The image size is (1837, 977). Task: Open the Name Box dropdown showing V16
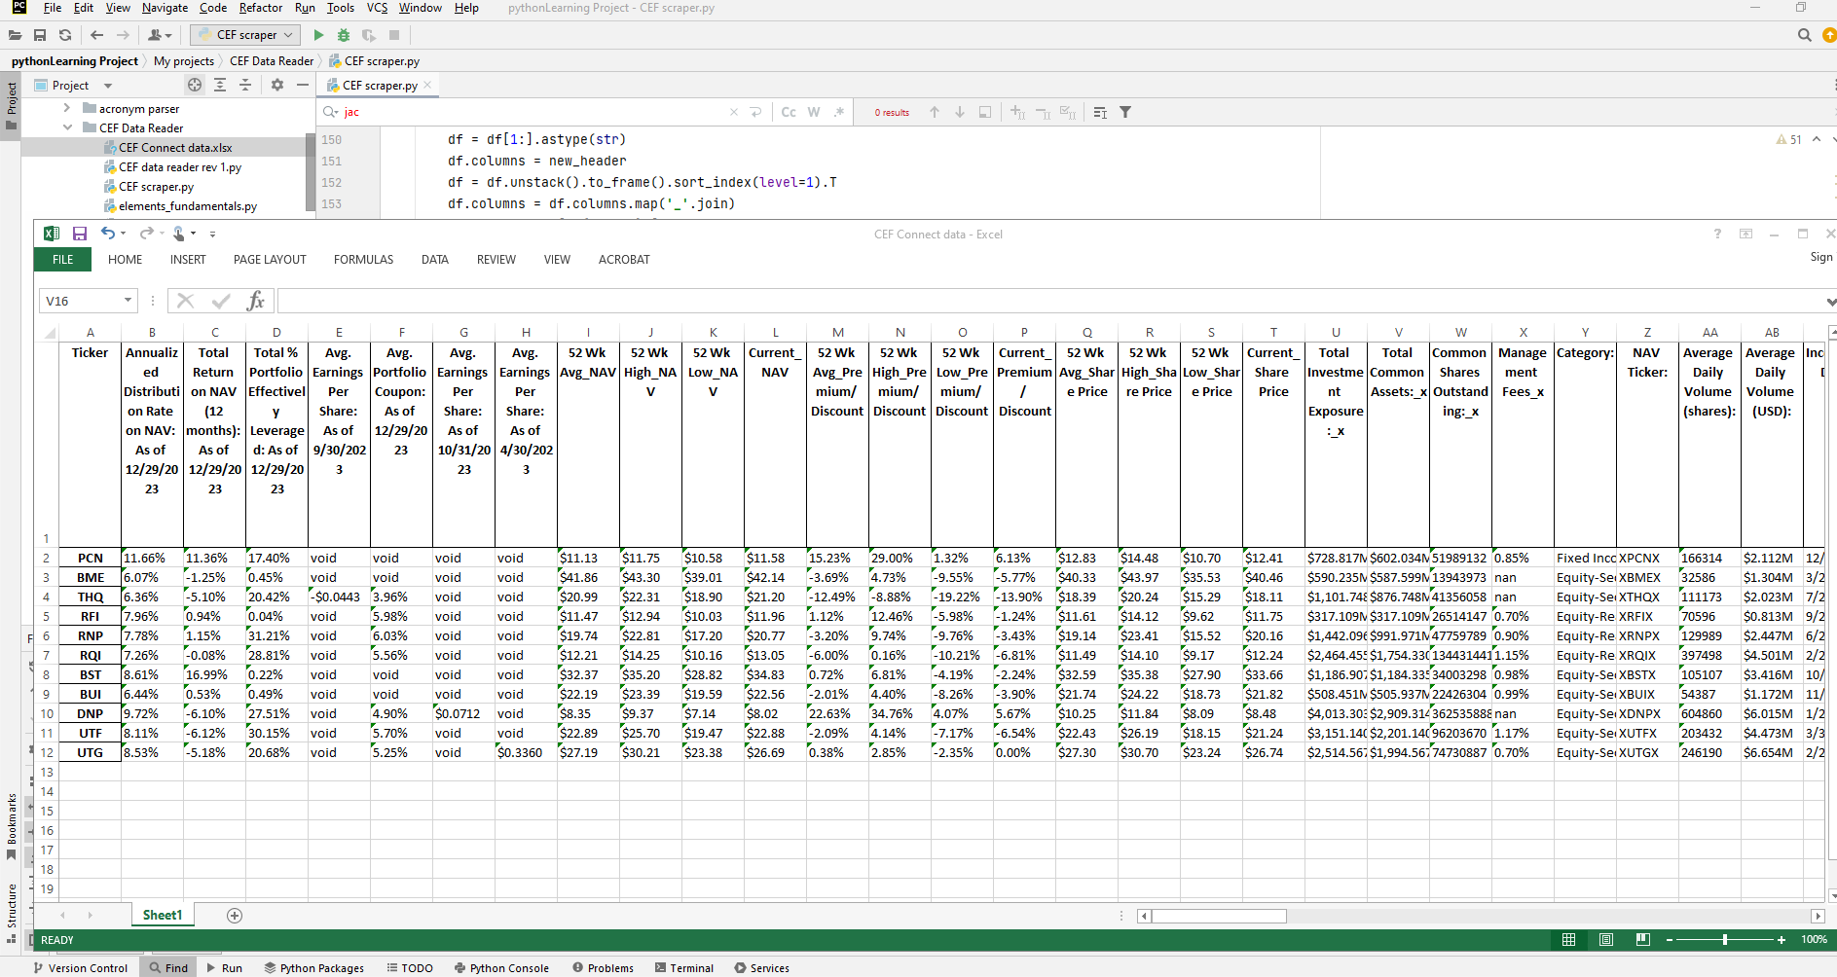[128, 301]
